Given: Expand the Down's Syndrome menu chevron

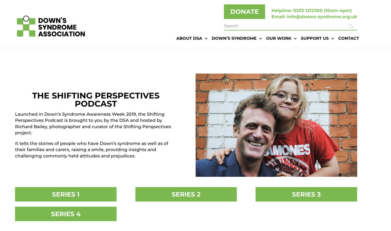Looking at the screenshot, I should point(260,39).
